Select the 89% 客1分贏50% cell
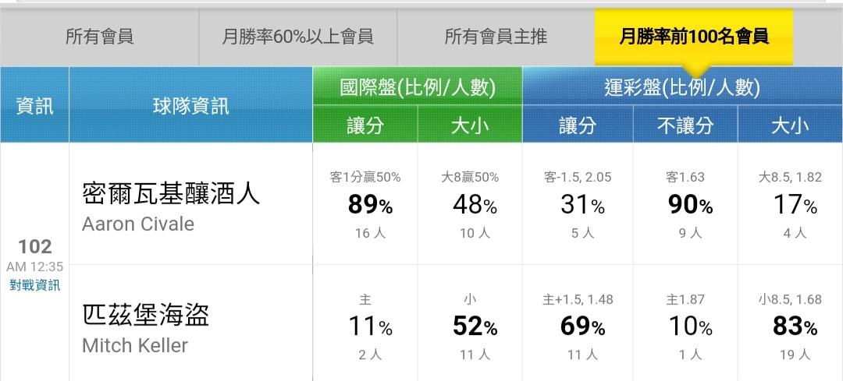This screenshot has width=843, height=381. point(365,204)
